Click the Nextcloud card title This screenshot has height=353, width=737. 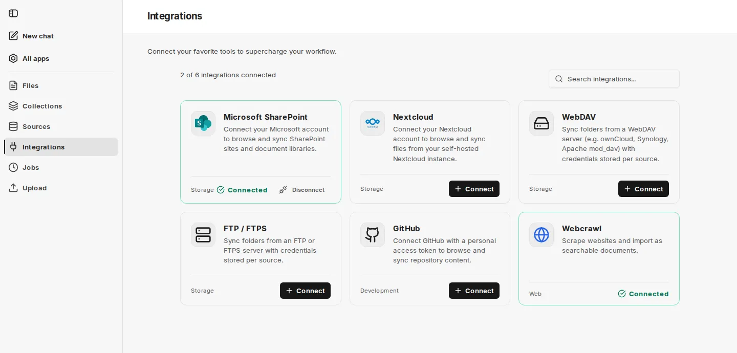(x=413, y=117)
